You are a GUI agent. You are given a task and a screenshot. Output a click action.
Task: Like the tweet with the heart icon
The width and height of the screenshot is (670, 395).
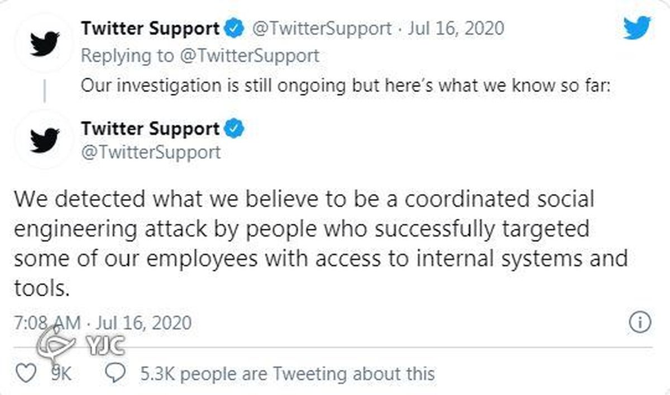pyautogui.click(x=27, y=373)
